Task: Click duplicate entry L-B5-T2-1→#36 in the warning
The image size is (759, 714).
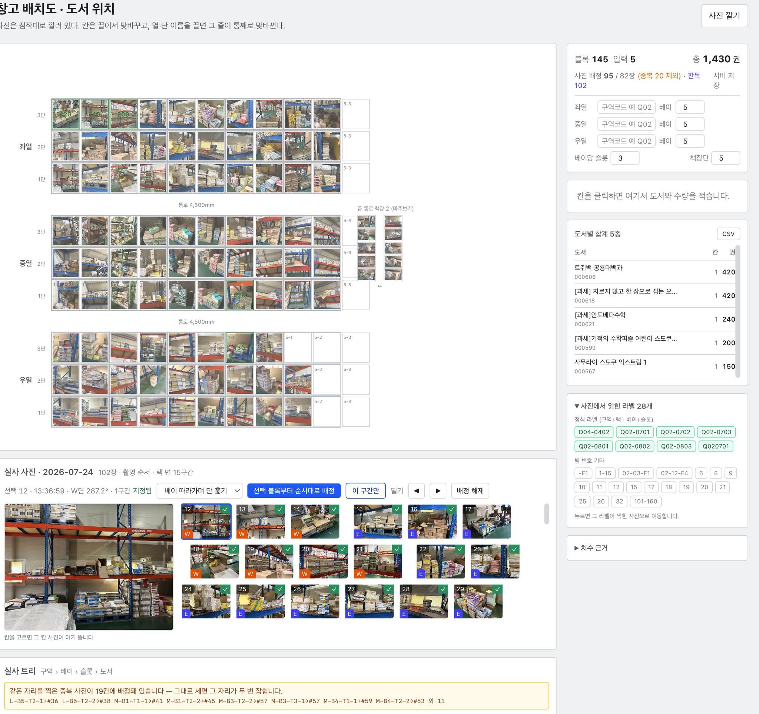Action: click(34, 701)
